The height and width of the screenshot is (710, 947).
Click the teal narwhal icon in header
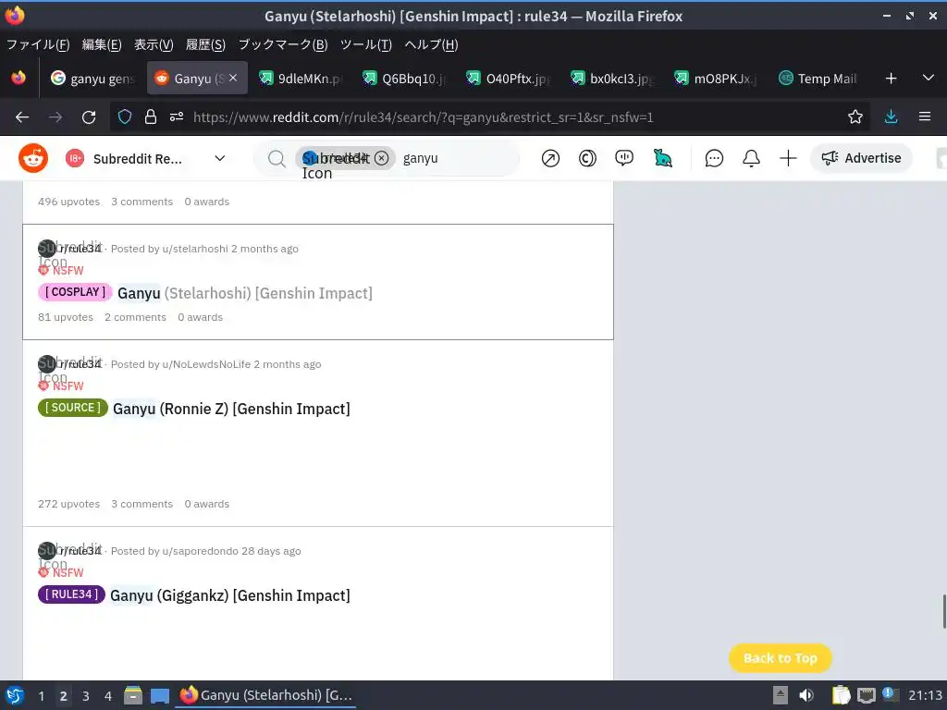662,158
